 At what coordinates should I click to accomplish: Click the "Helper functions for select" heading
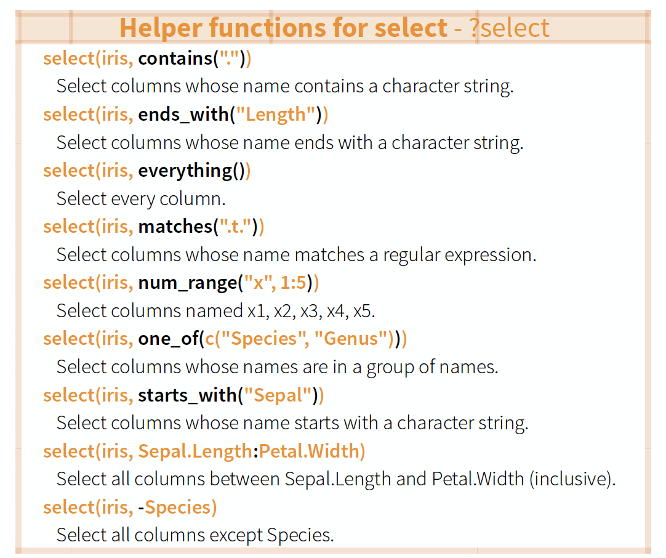click(283, 28)
